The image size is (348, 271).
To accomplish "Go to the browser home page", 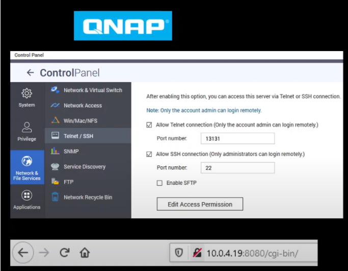I will coord(85,253).
